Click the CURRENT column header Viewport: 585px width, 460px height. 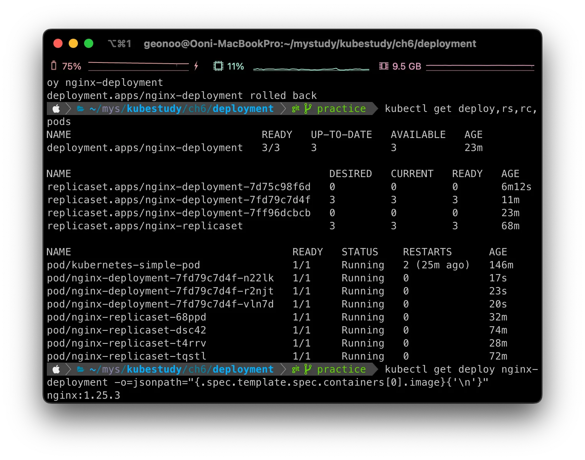(x=412, y=174)
